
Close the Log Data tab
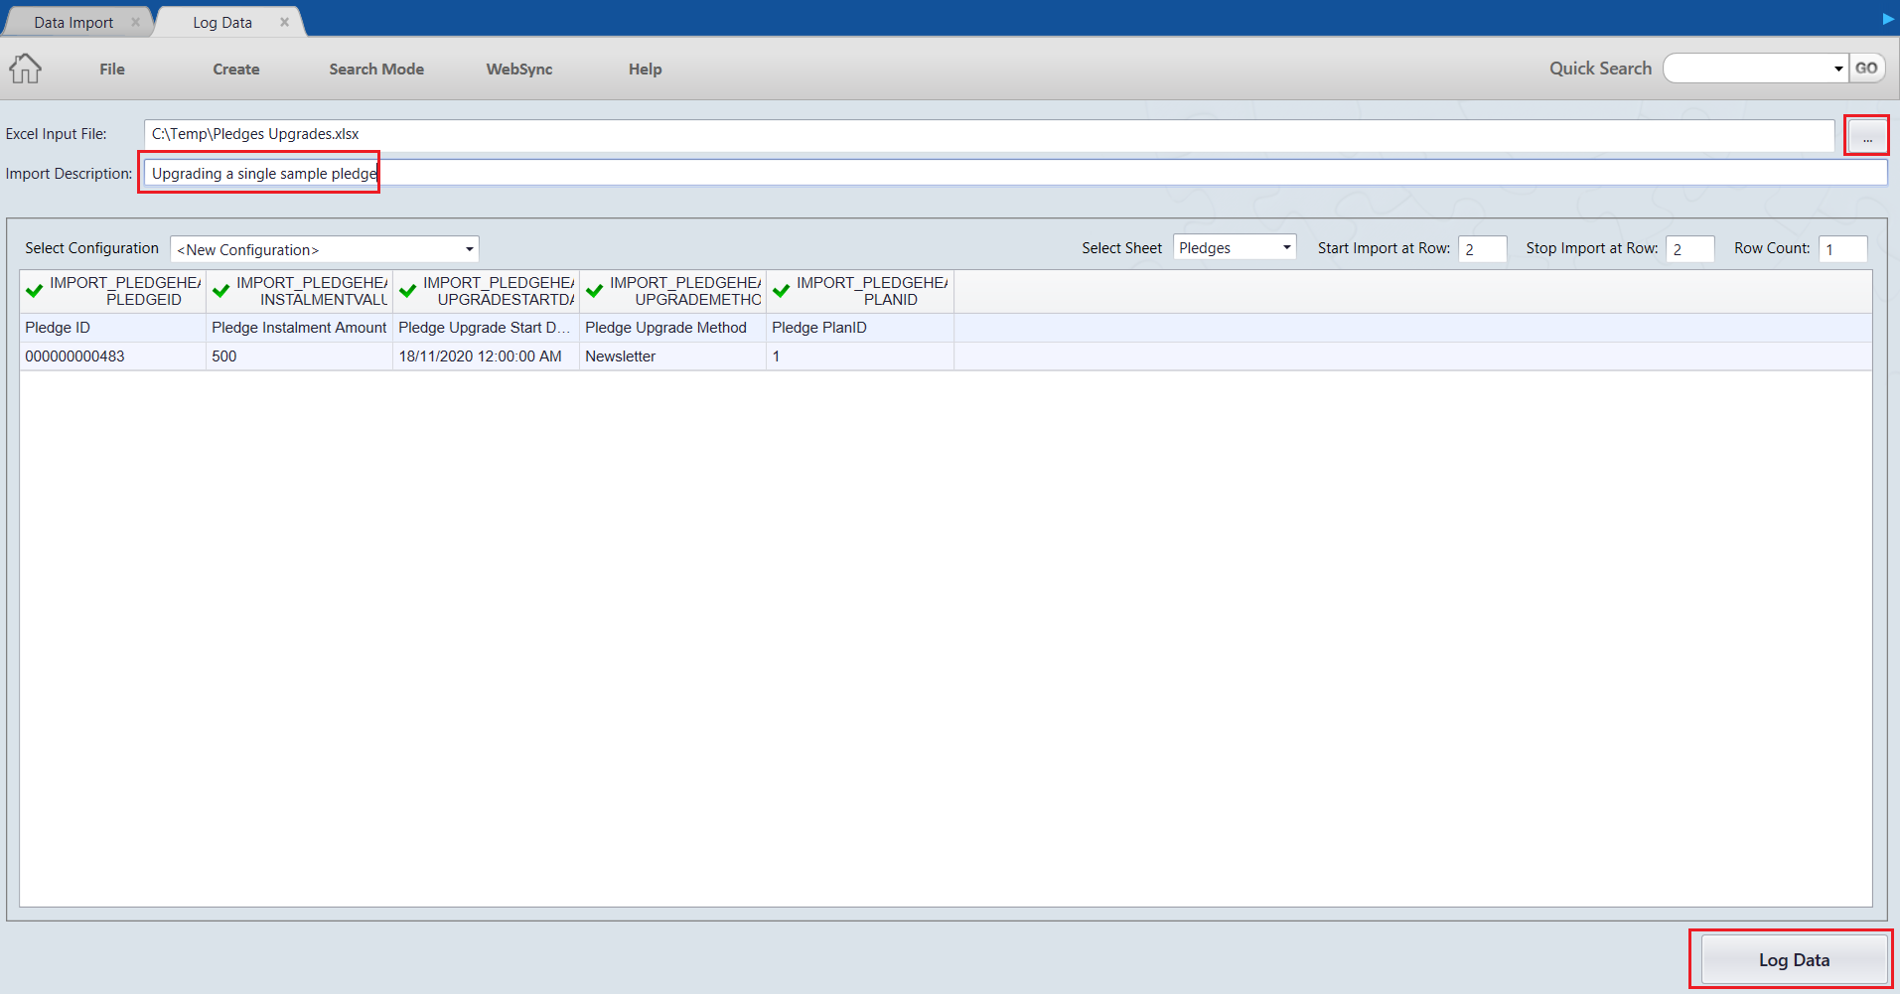(x=284, y=22)
